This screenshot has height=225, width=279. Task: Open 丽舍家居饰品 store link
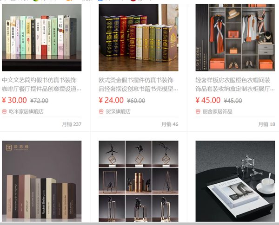click(218, 111)
